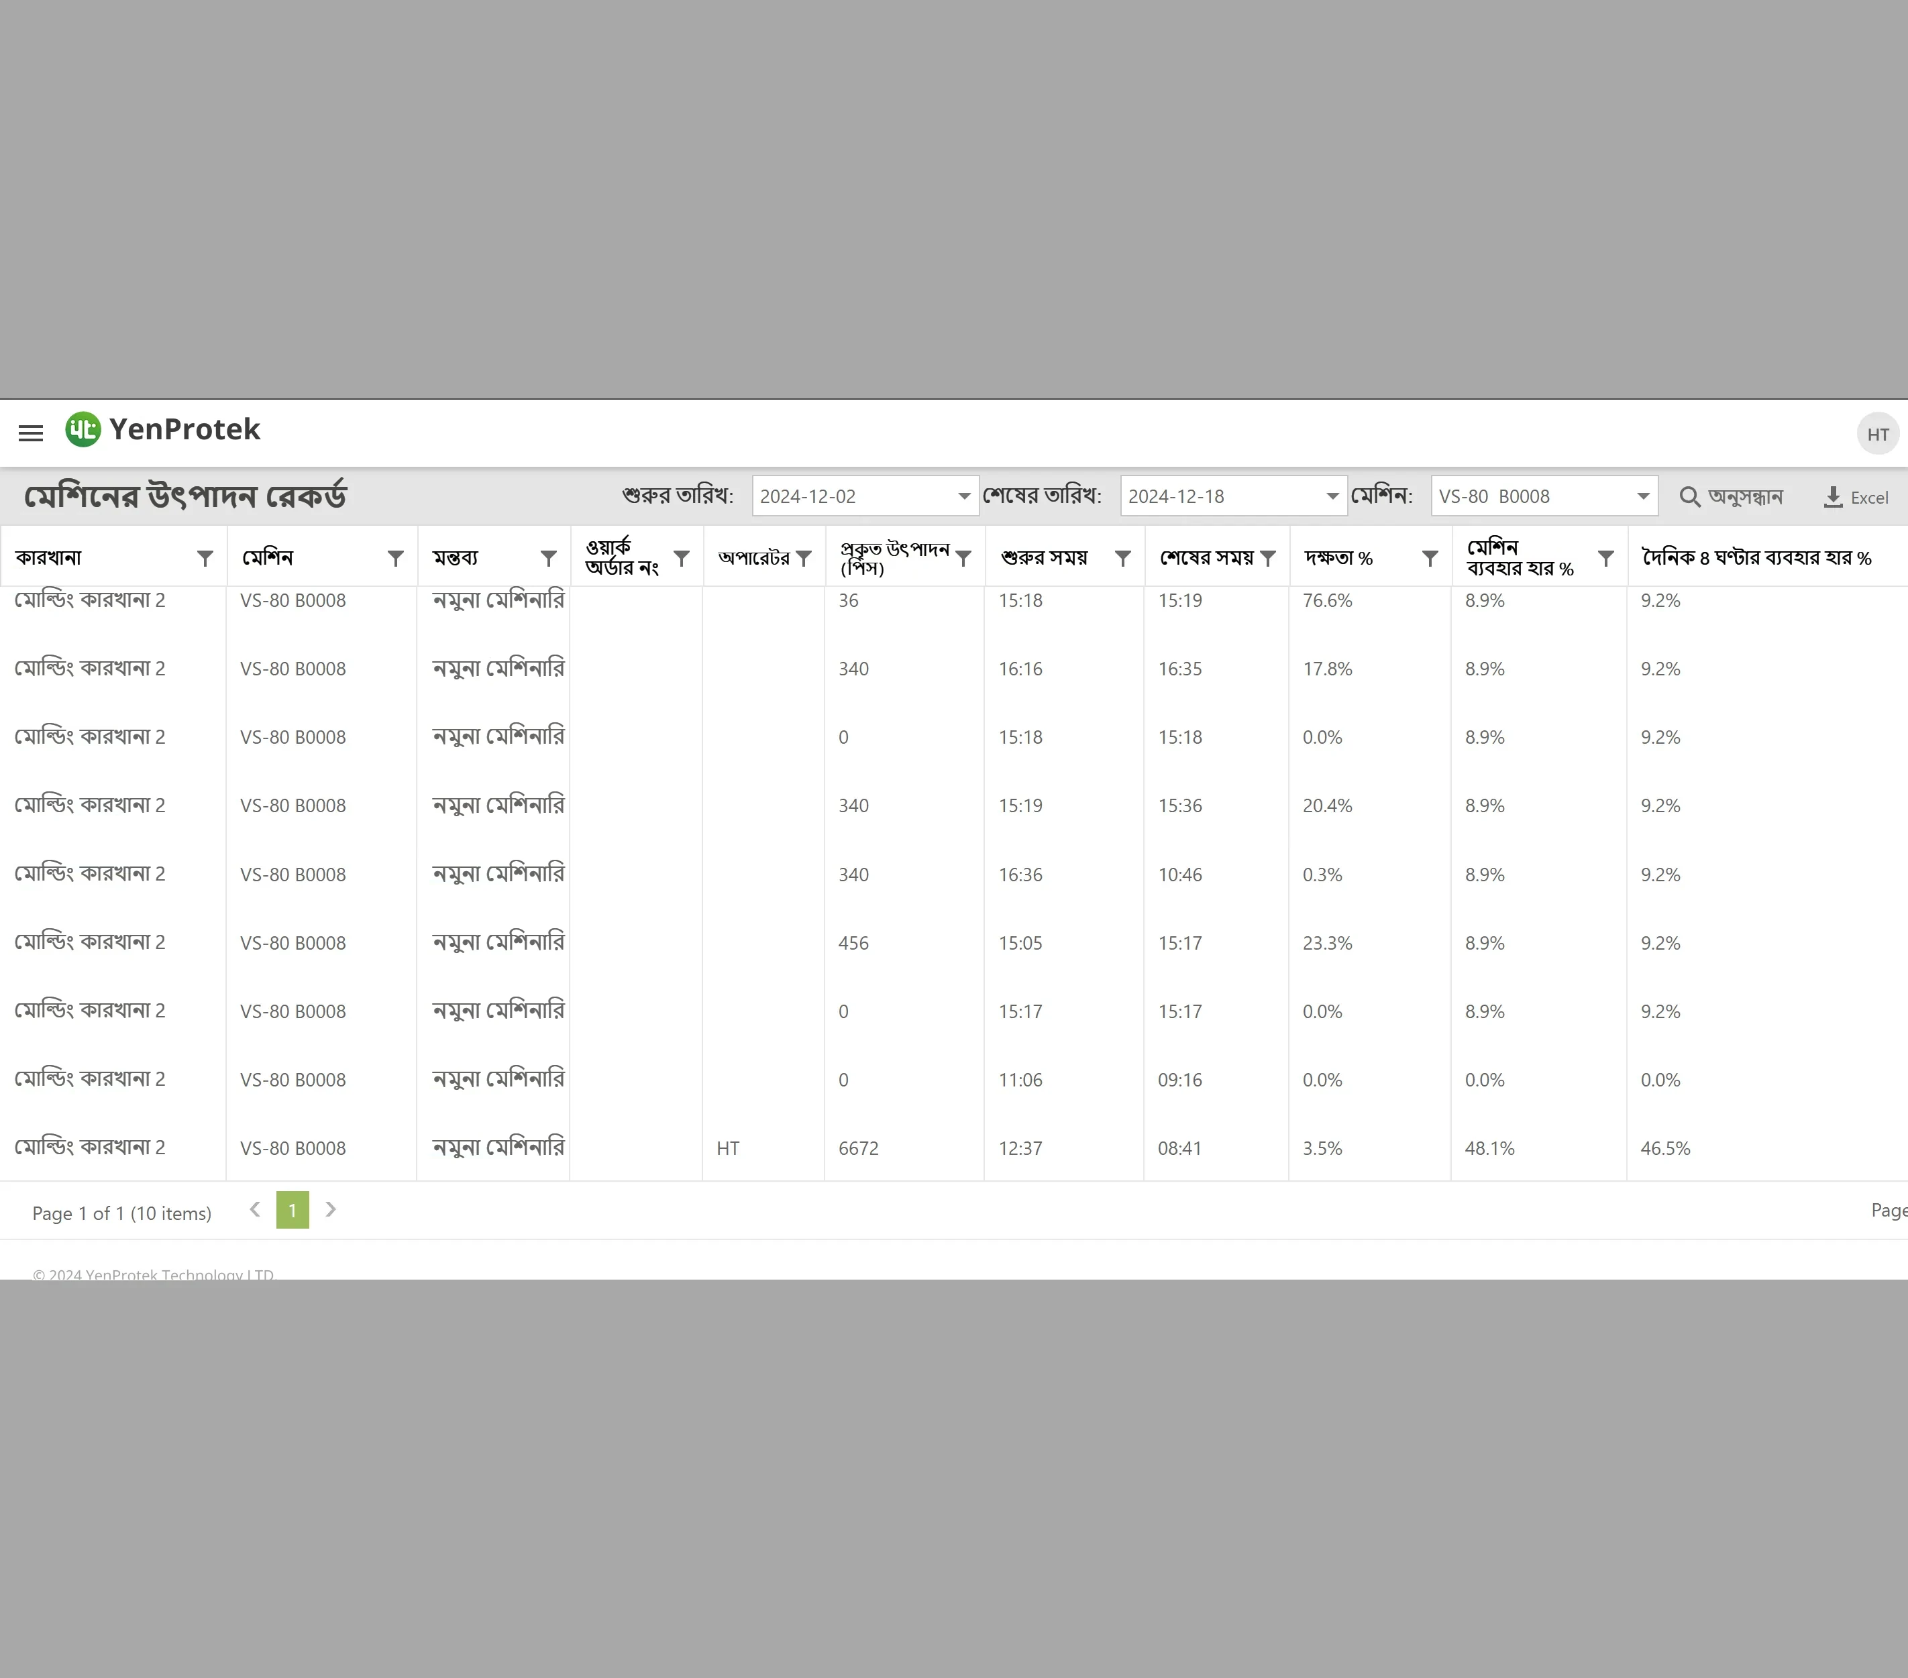Click filter icon on অপারেটর column
The width and height of the screenshot is (1908, 1678).
click(x=804, y=558)
